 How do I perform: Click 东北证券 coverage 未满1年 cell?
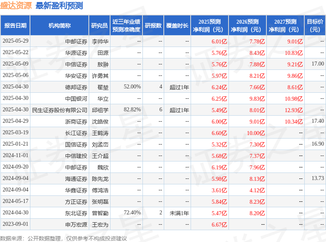click(179, 213)
